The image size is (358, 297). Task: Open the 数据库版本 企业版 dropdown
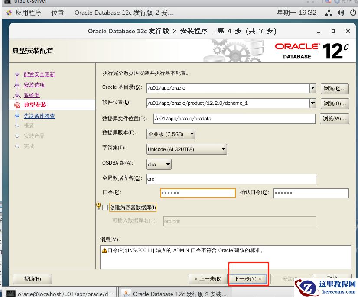(x=171, y=134)
